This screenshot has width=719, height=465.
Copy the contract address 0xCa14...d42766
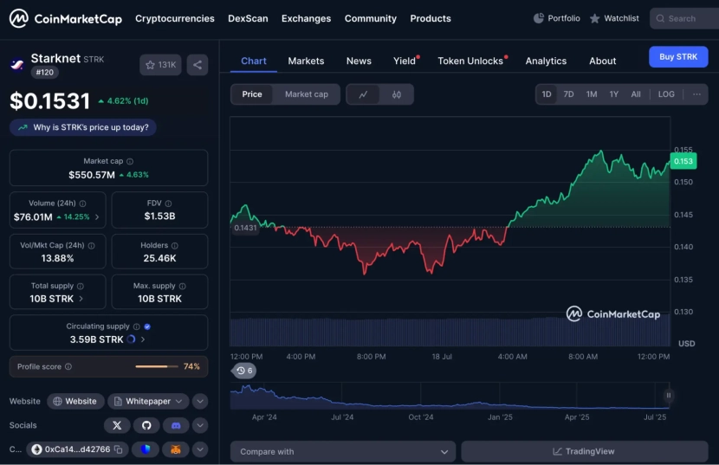[x=117, y=449]
